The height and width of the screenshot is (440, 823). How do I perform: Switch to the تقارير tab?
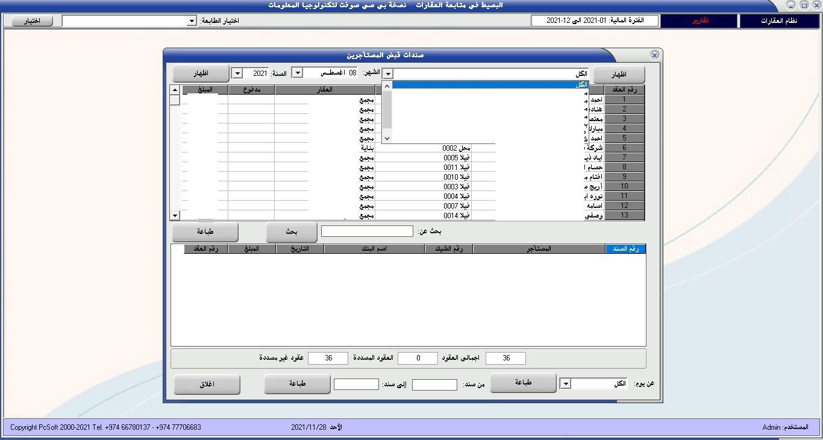tap(699, 21)
